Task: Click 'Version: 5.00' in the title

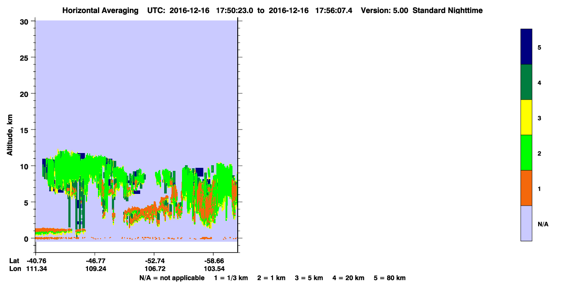Action: (x=384, y=10)
